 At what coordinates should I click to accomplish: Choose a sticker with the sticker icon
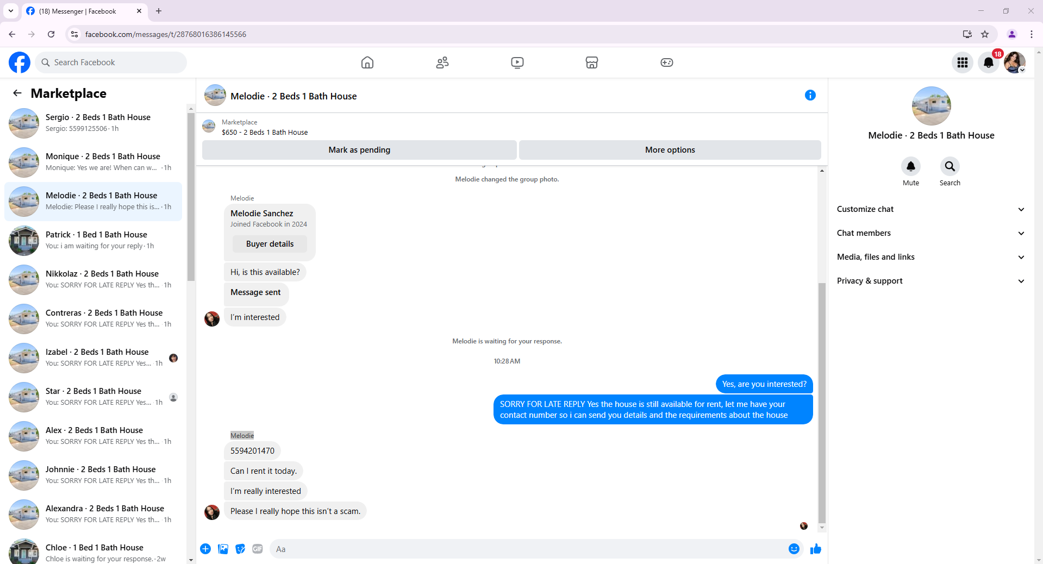tap(240, 549)
